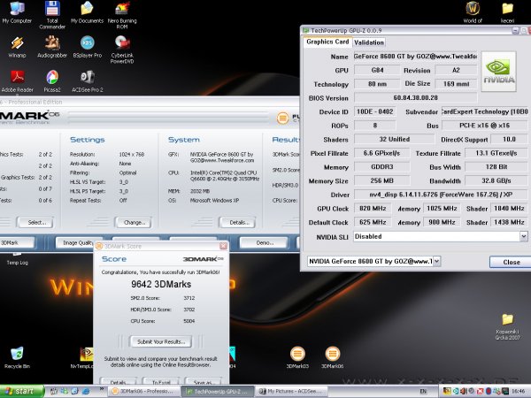Open Temp Log desktop icon

coord(18,260)
